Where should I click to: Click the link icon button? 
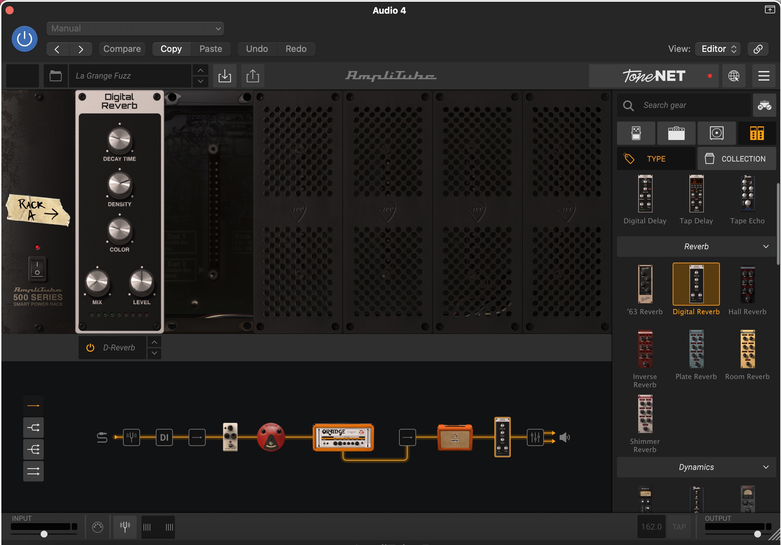coord(758,49)
